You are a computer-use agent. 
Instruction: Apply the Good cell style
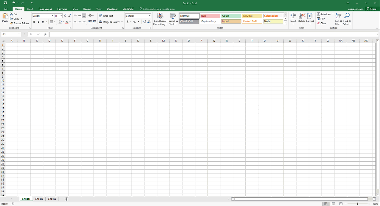pyautogui.click(x=231, y=16)
